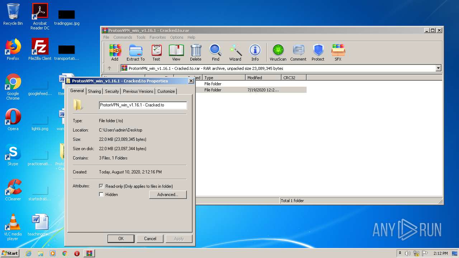The height and width of the screenshot is (258, 459).
Task: Sort by the Modified column header
Action: coord(263,77)
